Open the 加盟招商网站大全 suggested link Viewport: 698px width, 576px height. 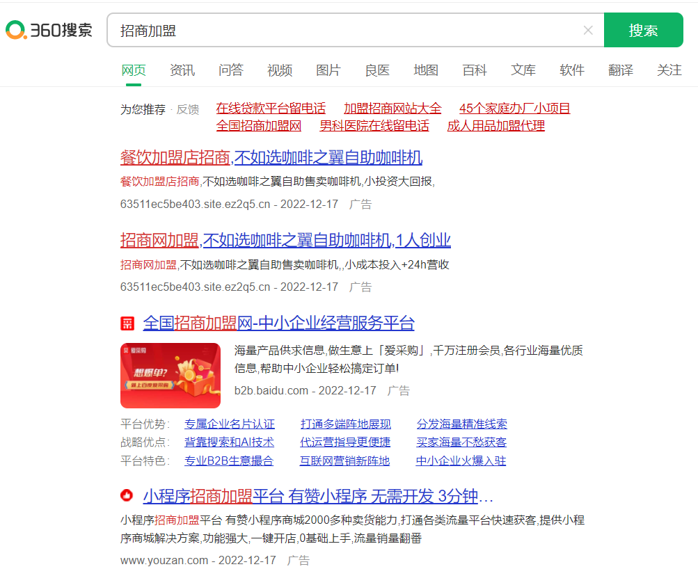pyautogui.click(x=393, y=109)
